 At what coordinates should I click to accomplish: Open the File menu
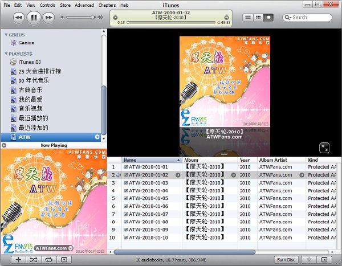pos(7,5)
